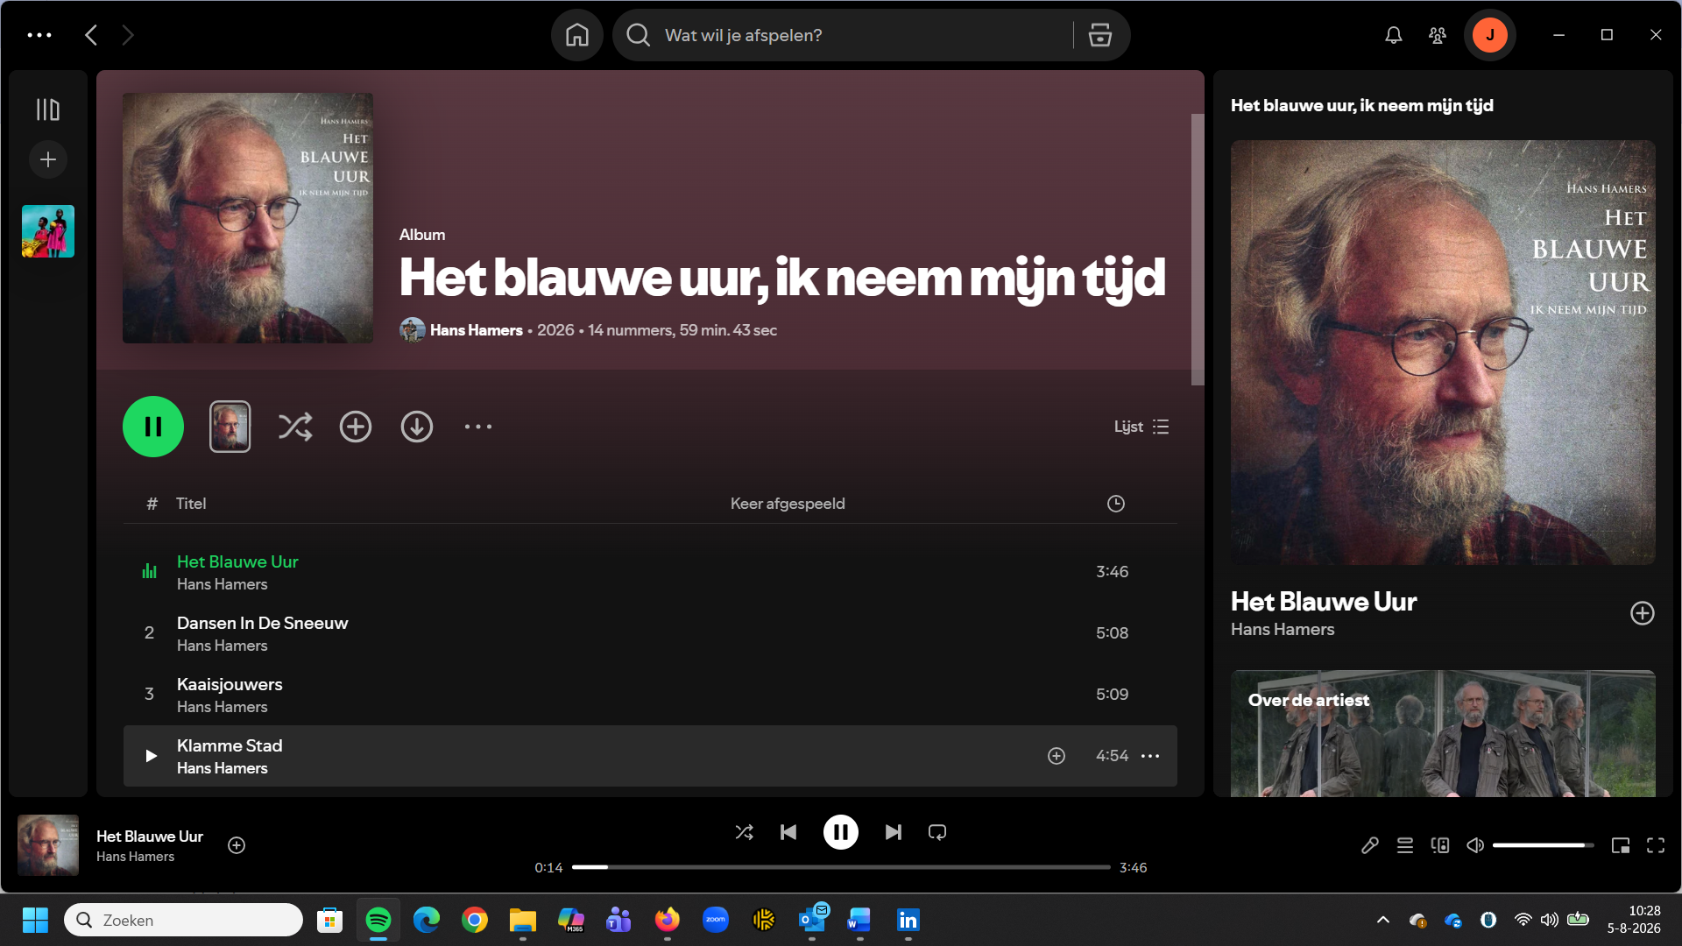Play the track 'Klamme Stad'
Viewport: 1682px width, 946px height.
(151, 756)
